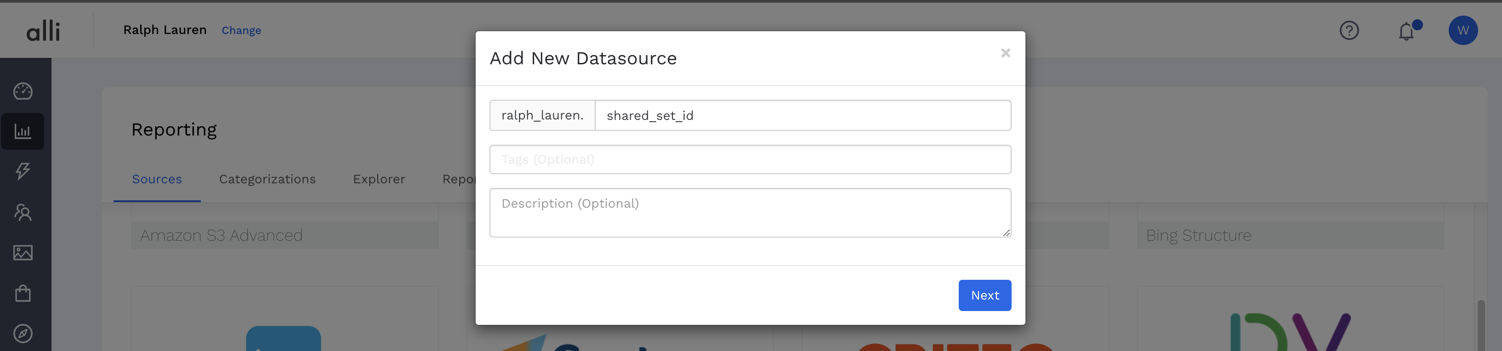The height and width of the screenshot is (351, 1502).
Task: Switch to the Explorer tab
Action: click(378, 179)
